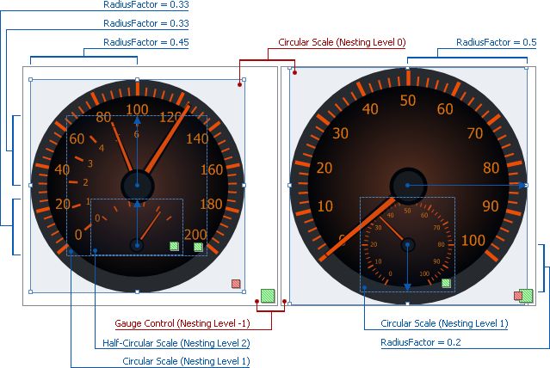Select the 'RadiusFactor = 0.45' label
The height and width of the screenshot is (368, 550).
click(x=146, y=42)
